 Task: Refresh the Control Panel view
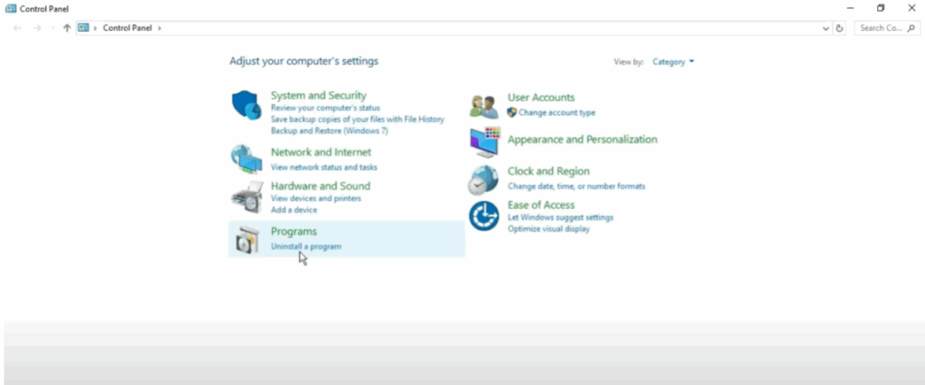click(839, 28)
